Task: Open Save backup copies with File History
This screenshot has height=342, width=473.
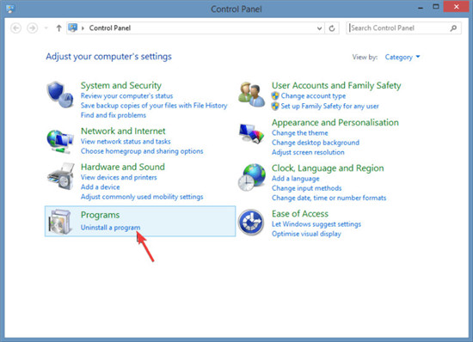Action: tap(154, 106)
